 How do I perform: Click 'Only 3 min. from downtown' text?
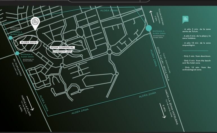196,56
